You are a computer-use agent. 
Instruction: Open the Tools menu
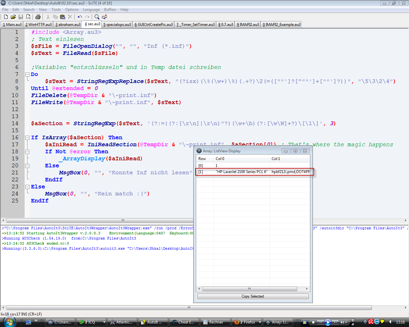[56, 10]
